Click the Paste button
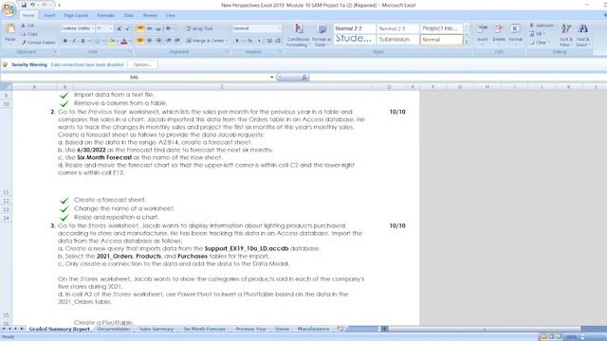 tap(10, 35)
